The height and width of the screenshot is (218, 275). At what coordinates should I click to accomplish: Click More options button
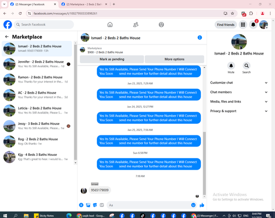pos(174,59)
